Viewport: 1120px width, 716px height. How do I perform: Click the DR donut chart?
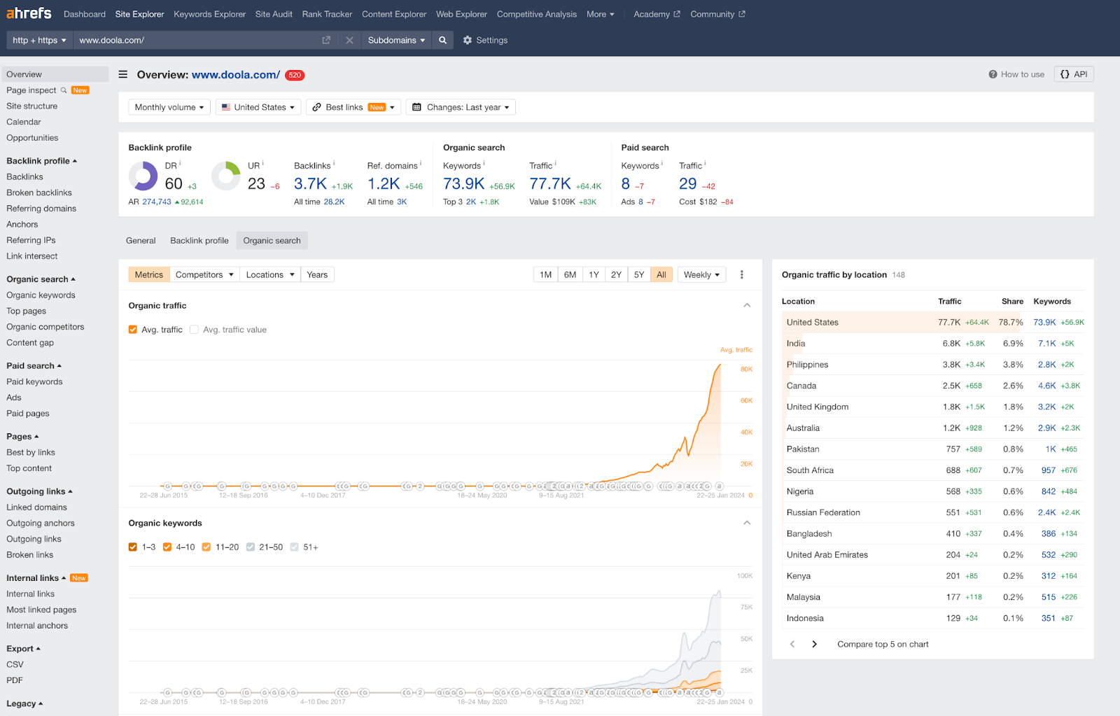pyautogui.click(x=143, y=176)
